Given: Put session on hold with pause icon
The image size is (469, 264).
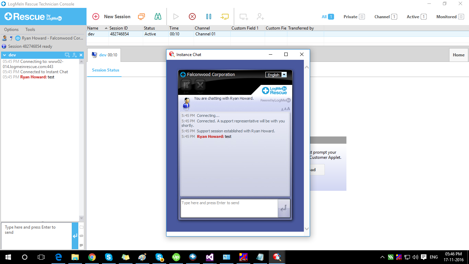Looking at the screenshot, I should [208, 16].
